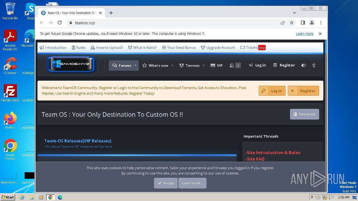
Task: Accept the cookies notice
Action: point(166,183)
